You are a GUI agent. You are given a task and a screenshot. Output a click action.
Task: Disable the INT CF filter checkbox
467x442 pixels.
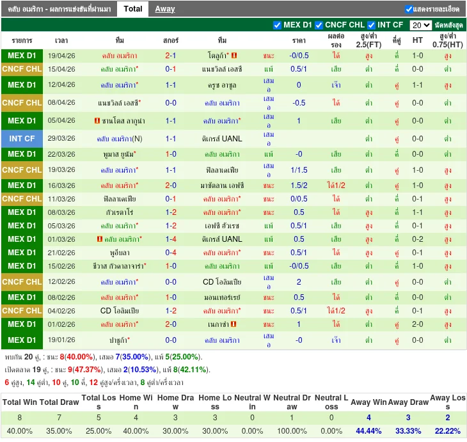[x=371, y=25]
